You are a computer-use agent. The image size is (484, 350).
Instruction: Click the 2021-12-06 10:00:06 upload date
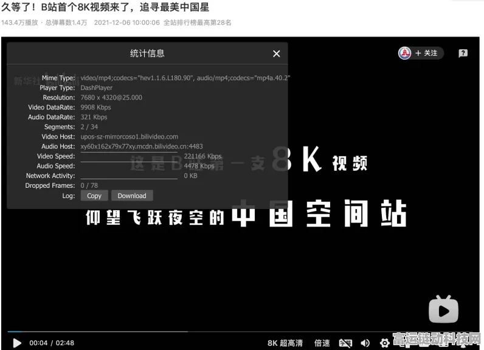point(127,22)
